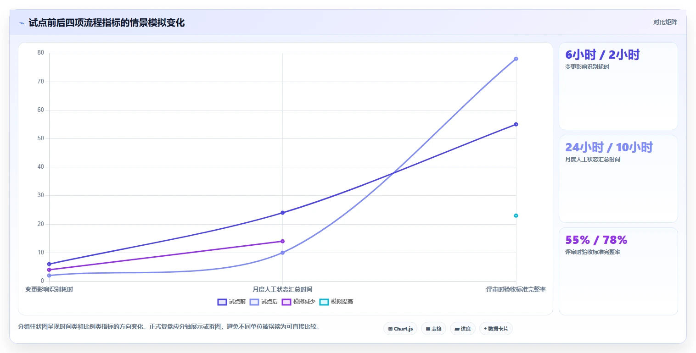Image resolution: width=696 pixels, height=353 pixels.
Task: Click the lightning icon before the chart title
Action: 22,23
